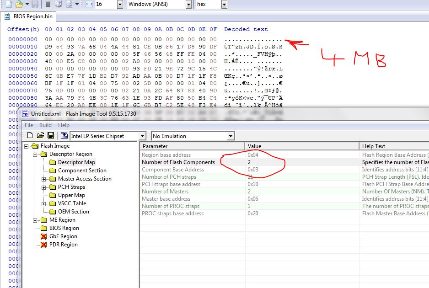Select OEM Section tree item
This screenshot has height=288, width=429.
pos(73,211)
